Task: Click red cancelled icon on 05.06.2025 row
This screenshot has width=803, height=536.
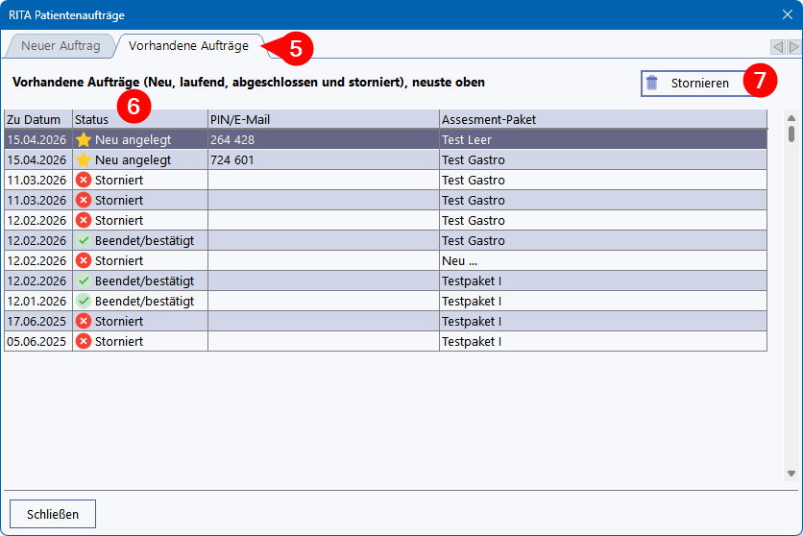Action: click(x=84, y=341)
